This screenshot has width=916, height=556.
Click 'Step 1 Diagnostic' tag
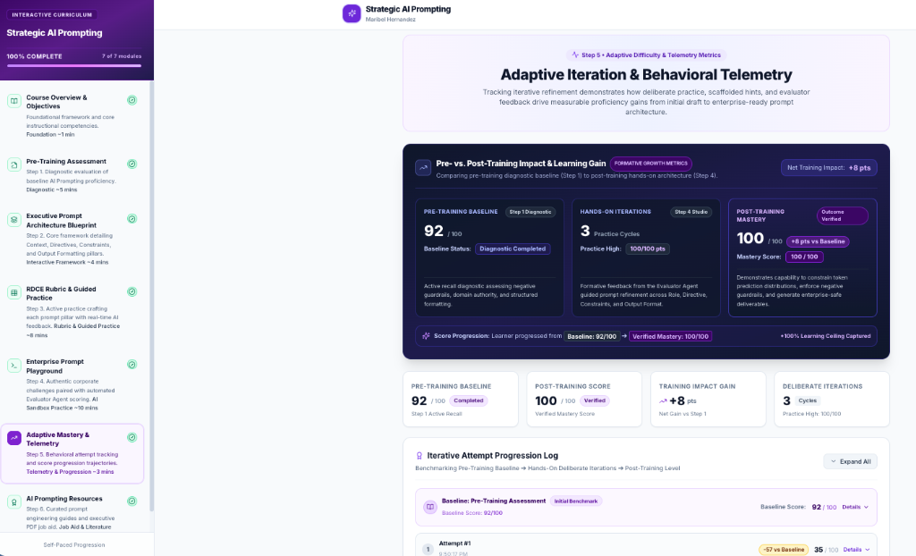coord(530,212)
